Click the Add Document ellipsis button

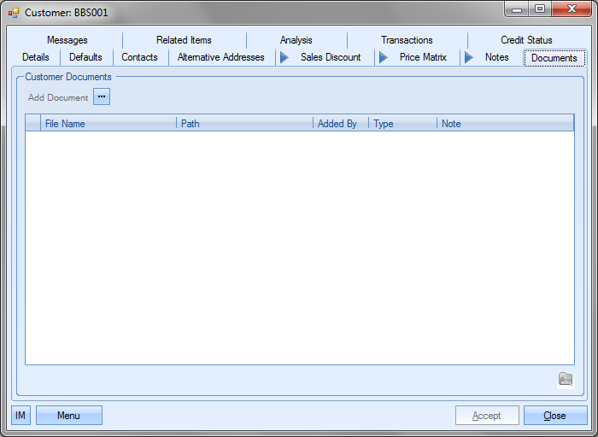click(x=102, y=97)
